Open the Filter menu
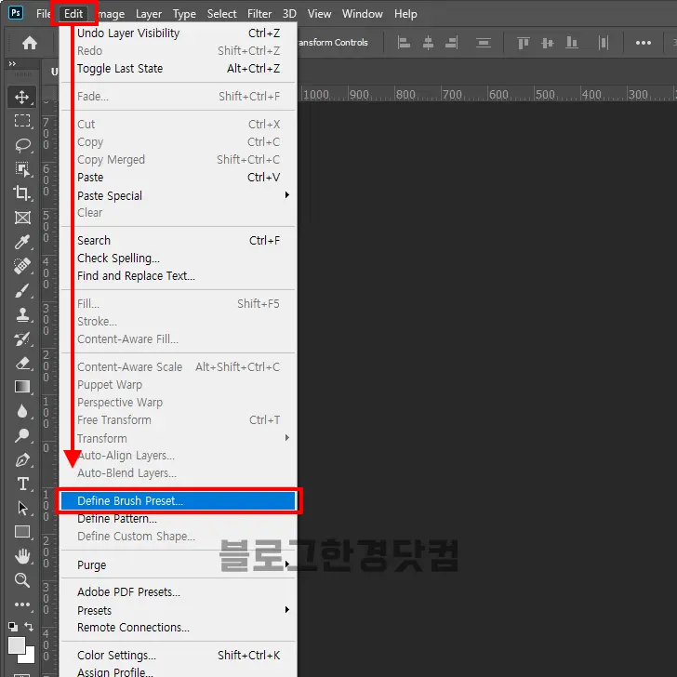677x677 pixels. point(259,14)
